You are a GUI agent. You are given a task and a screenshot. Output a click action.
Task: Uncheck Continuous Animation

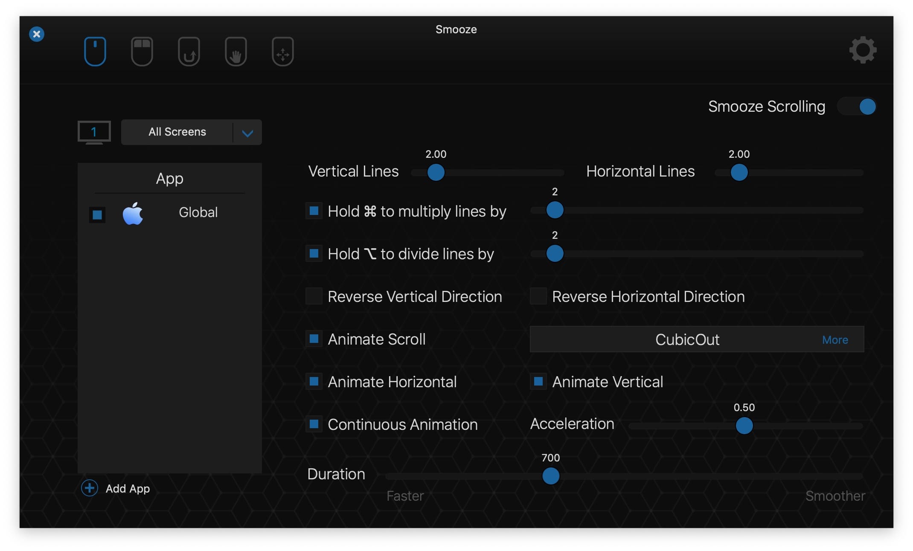tap(314, 424)
